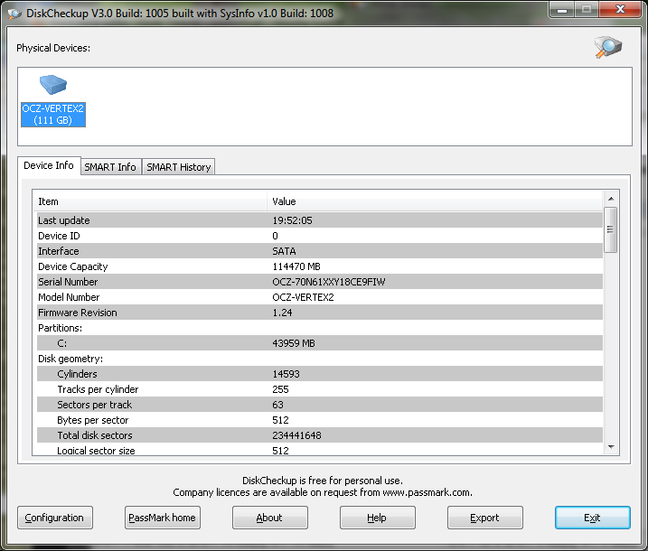Click the 43959 MB partition size

[x=294, y=343]
